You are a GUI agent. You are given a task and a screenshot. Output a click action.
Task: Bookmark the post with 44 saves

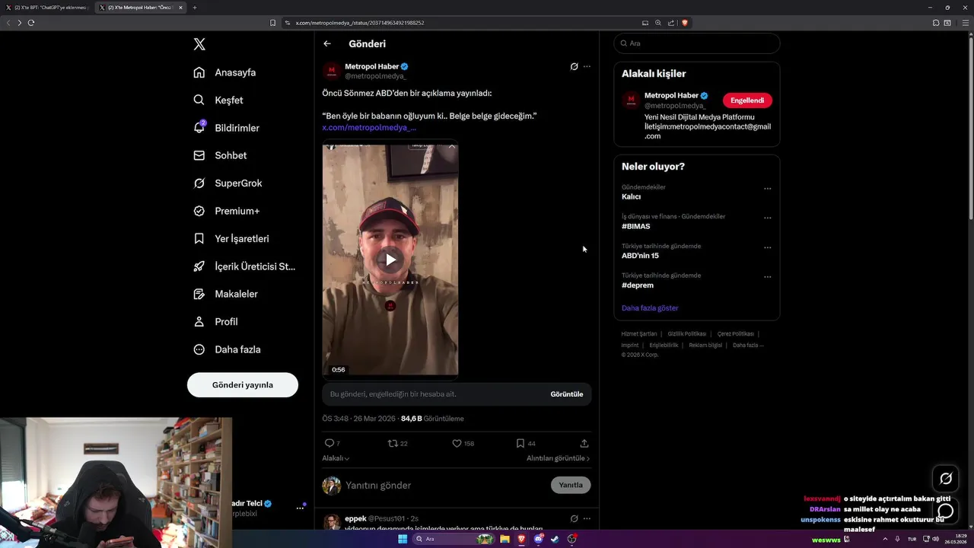[526, 443]
